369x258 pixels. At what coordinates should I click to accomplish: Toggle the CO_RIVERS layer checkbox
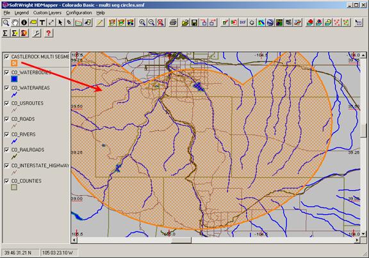6,134
